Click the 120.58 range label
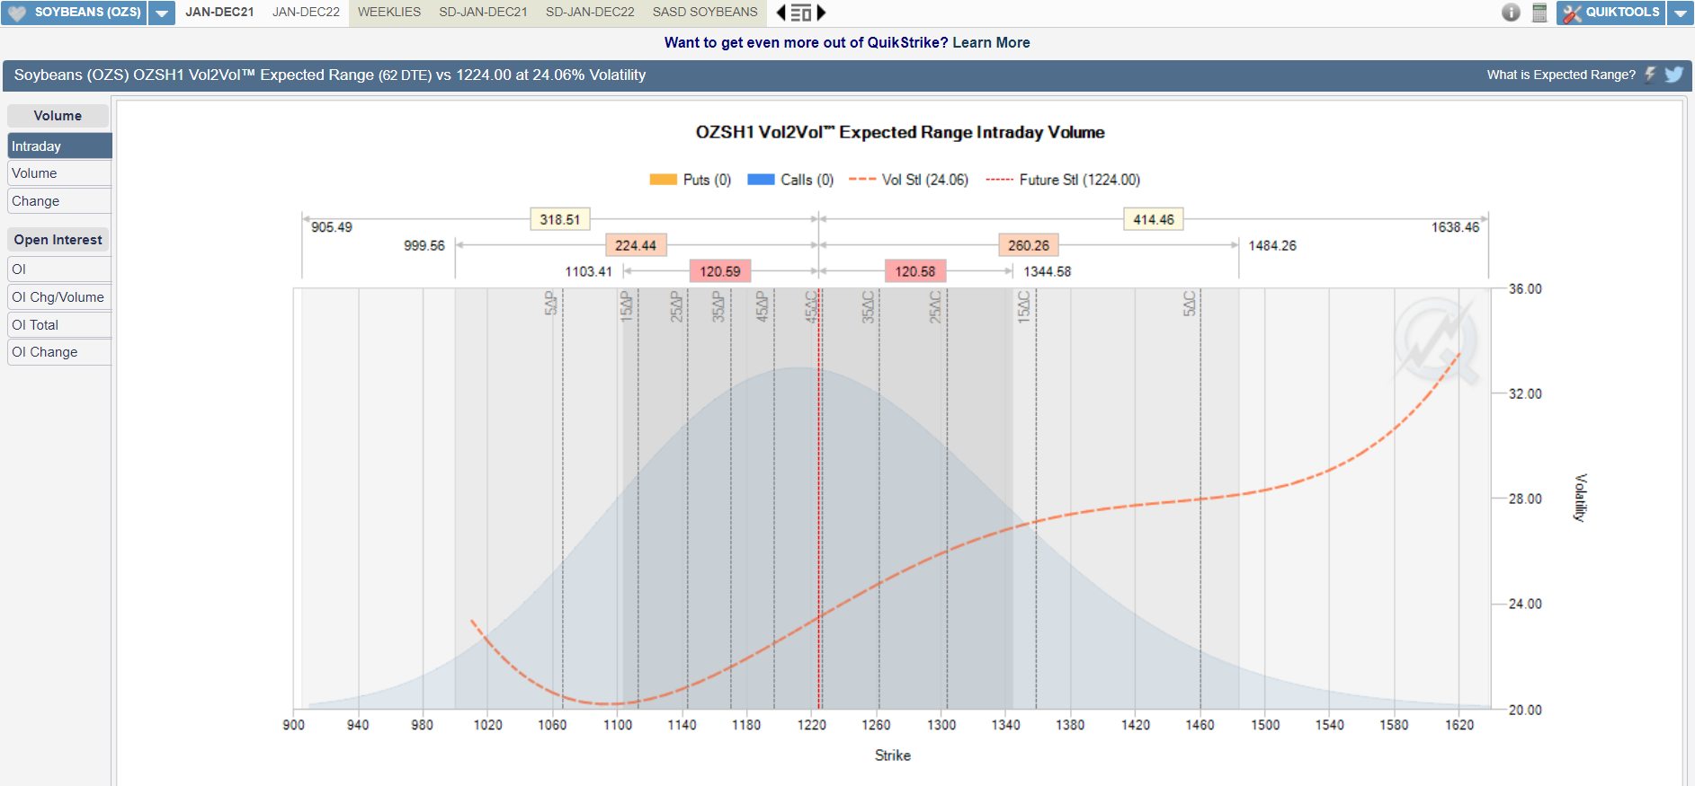 [915, 271]
